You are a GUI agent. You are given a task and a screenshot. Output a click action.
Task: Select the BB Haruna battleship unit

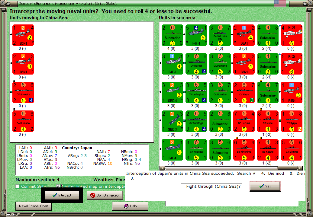coord(244,121)
